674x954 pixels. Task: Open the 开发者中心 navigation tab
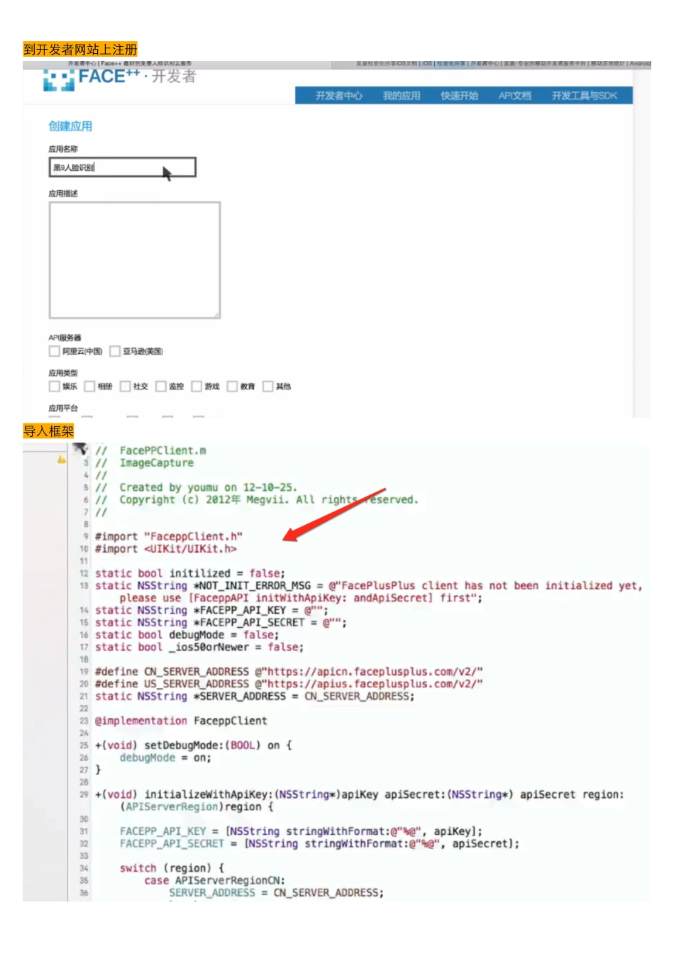pyautogui.click(x=338, y=96)
